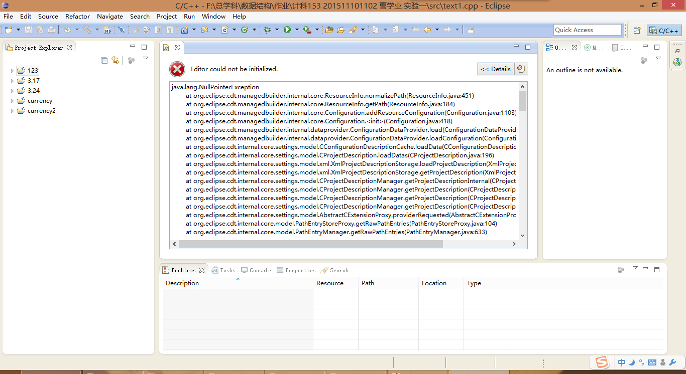Sort Problems by Description column header

(x=238, y=283)
